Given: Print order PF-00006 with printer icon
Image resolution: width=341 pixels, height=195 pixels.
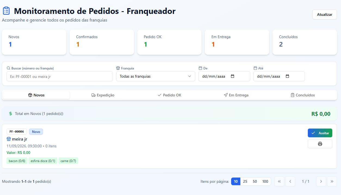Looking at the screenshot, I should [x=320, y=144].
